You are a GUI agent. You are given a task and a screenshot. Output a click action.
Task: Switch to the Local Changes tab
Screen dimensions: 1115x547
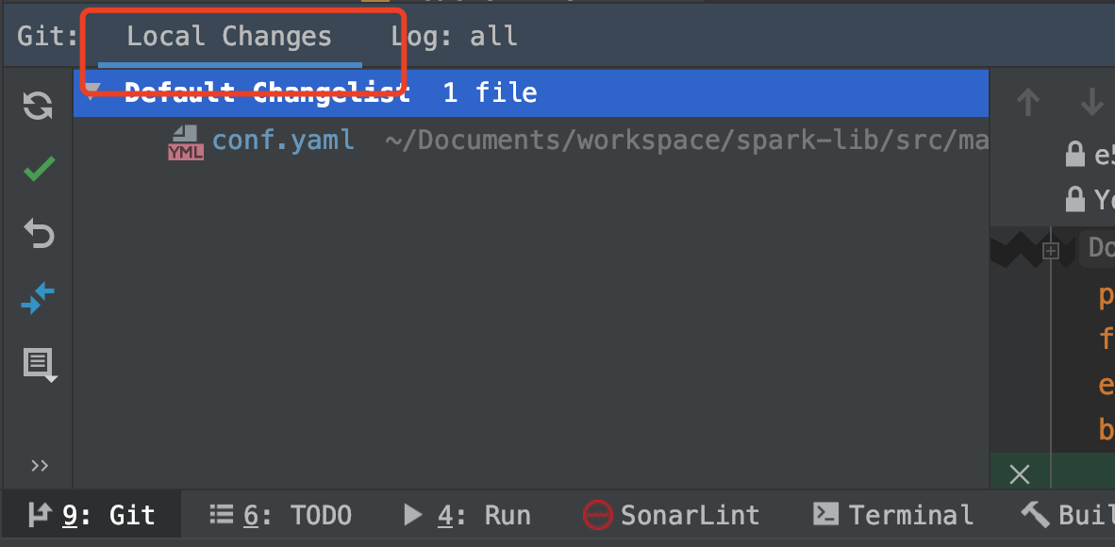point(228,36)
